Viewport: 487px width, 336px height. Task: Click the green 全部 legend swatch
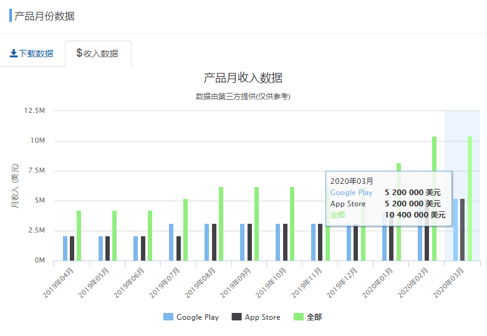pos(299,317)
